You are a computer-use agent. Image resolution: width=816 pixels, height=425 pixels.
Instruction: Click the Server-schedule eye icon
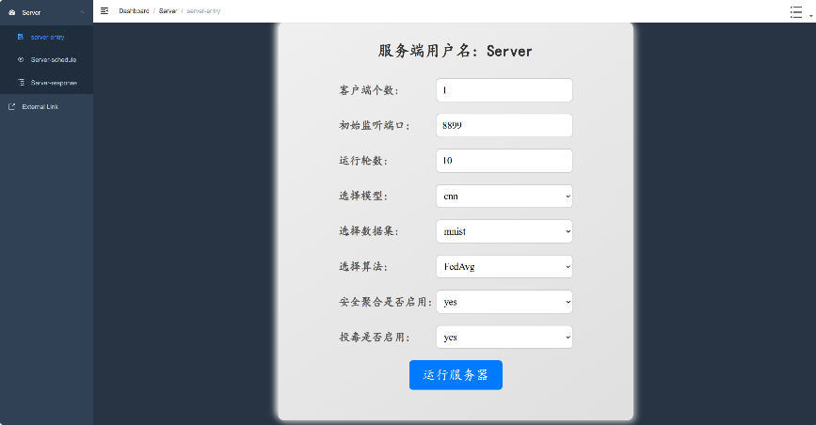(x=21, y=59)
